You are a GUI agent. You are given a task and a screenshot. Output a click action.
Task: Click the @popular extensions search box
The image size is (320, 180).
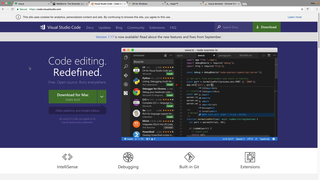tap(153, 61)
